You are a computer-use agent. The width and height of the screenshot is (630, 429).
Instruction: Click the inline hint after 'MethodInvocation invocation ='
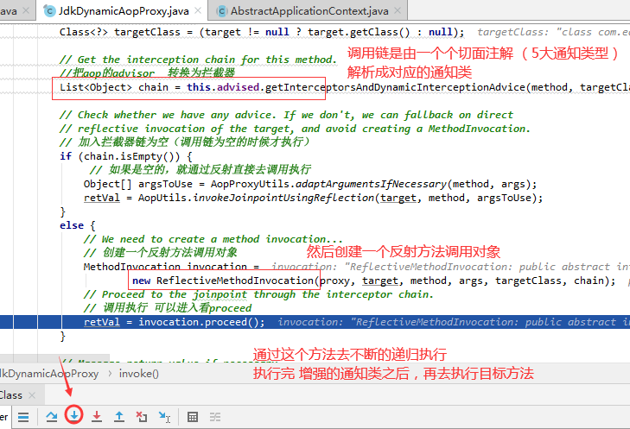450,267
